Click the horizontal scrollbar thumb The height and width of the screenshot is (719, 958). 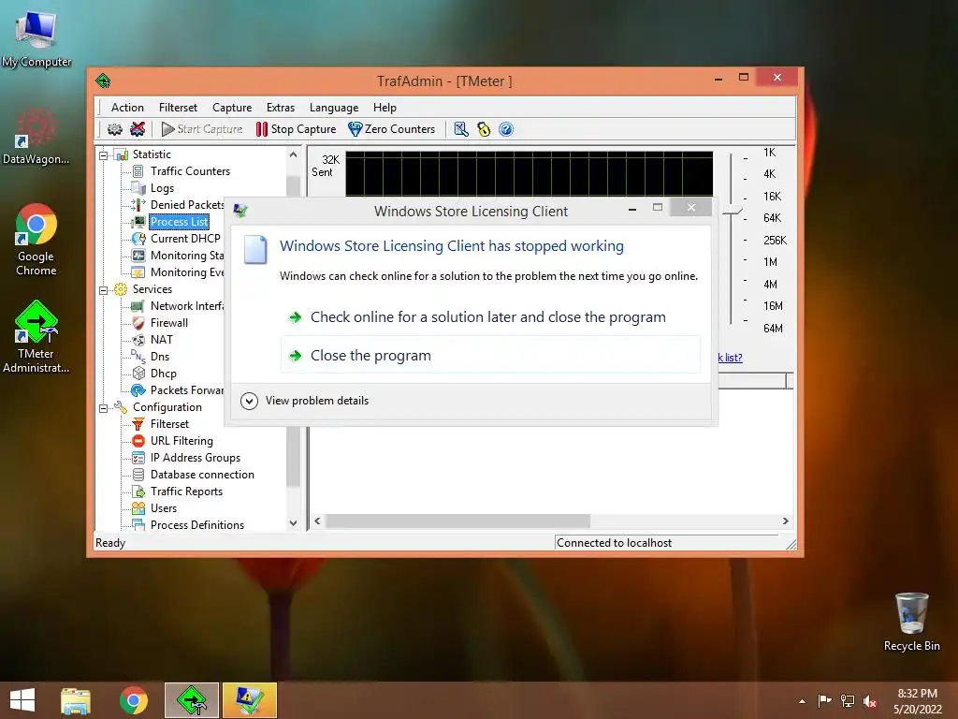click(457, 521)
